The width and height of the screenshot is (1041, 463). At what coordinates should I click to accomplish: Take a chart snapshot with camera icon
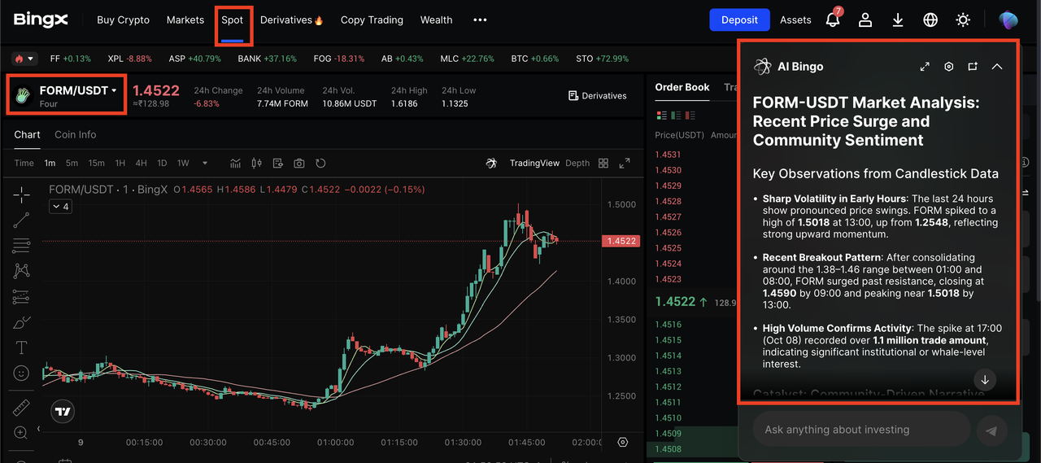coord(299,164)
